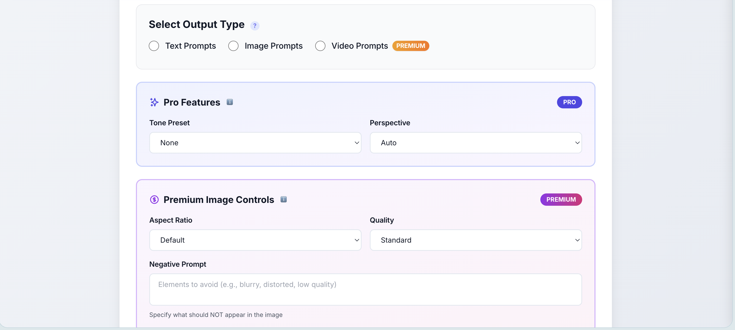The image size is (735, 330).
Task: Click the info icon beside Pro Features
Action: [x=230, y=102]
